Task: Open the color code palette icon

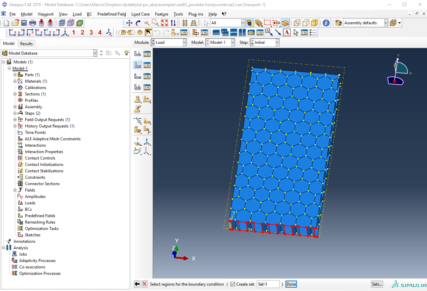Action: tap(338, 23)
